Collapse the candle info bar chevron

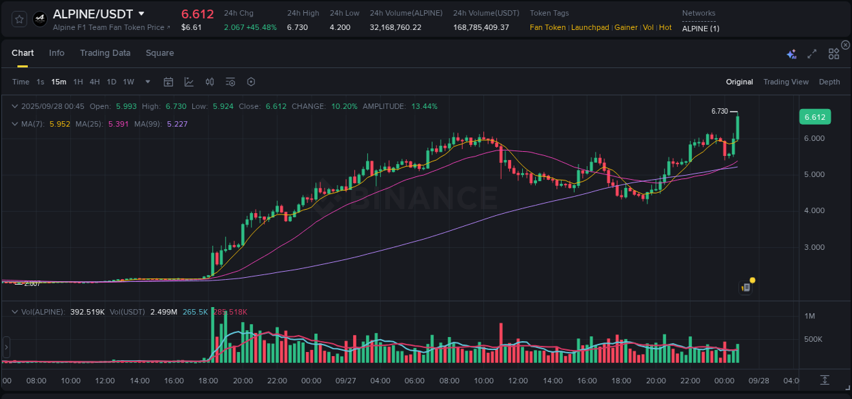15,106
